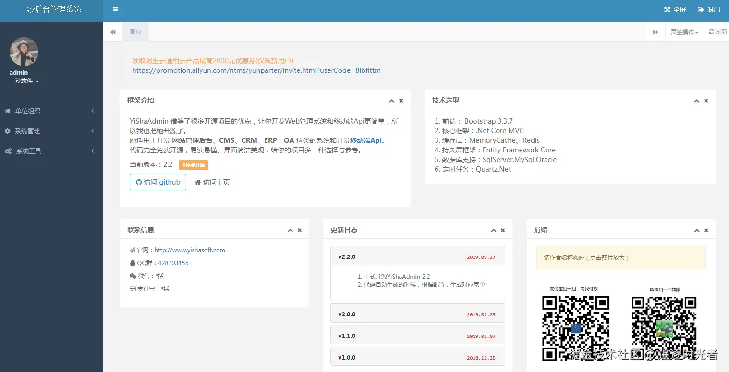Click the 退出 logout icon
Viewport: 729px width, 372px height.
pyautogui.click(x=701, y=10)
